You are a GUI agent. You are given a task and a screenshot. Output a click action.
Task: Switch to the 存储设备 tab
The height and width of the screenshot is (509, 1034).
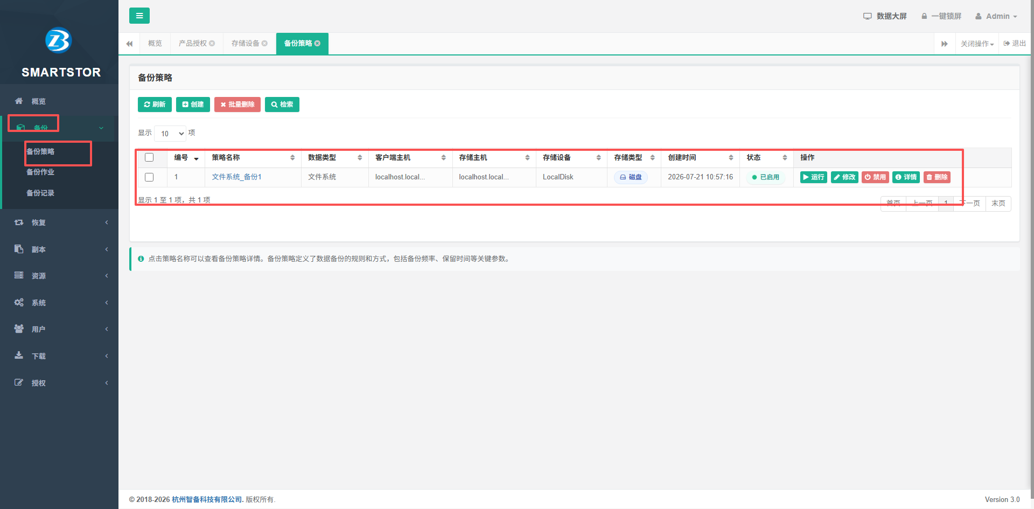[x=246, y=43]
